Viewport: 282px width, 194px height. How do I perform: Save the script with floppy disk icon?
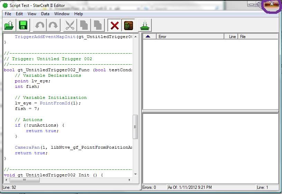[23, 26]
